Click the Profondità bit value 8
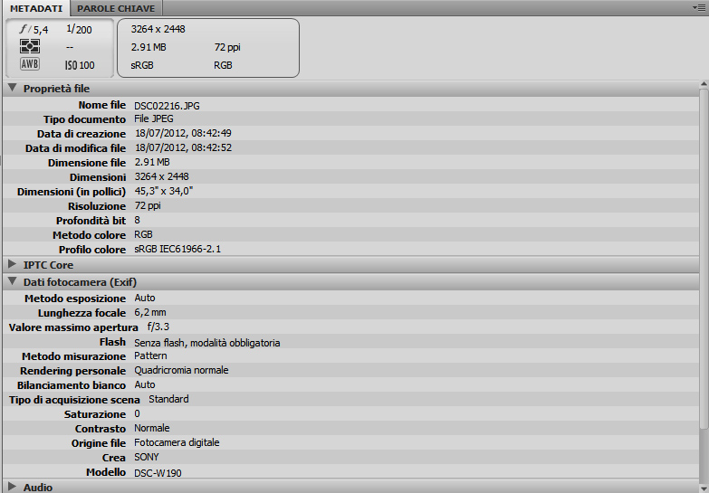 (x=137, y=220)
